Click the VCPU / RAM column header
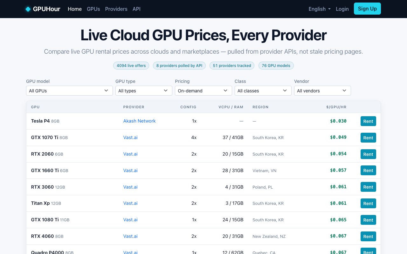Viewport: 407px width, 254px height. (x=231, y=107)
